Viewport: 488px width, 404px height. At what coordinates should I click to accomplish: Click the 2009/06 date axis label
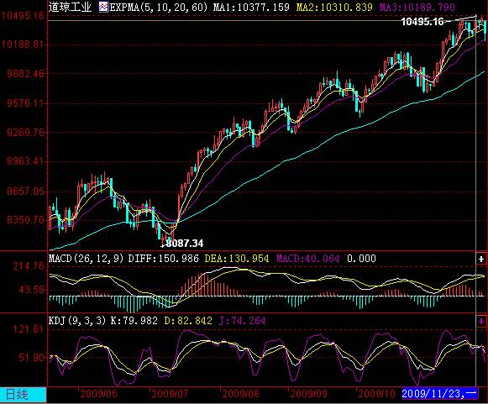(x=98, y=394)
